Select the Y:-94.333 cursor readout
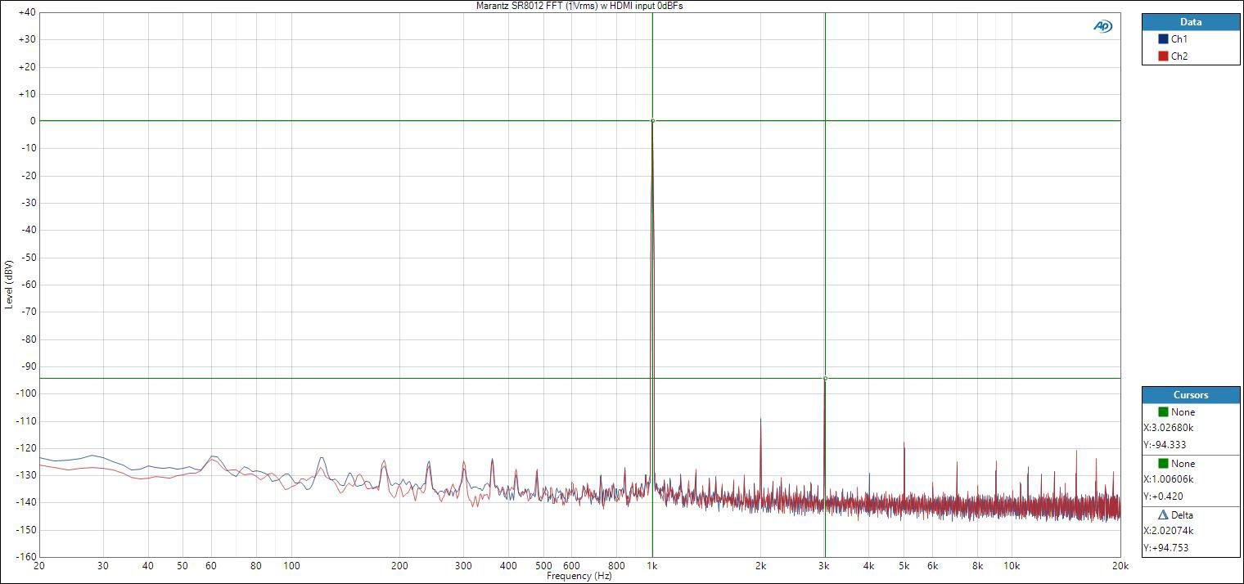The image size is (1244, 584). pyautogui.click(x=1165, y=445)
